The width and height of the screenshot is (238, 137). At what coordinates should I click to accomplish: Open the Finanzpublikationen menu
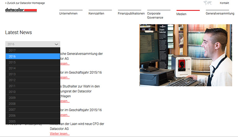131,13
